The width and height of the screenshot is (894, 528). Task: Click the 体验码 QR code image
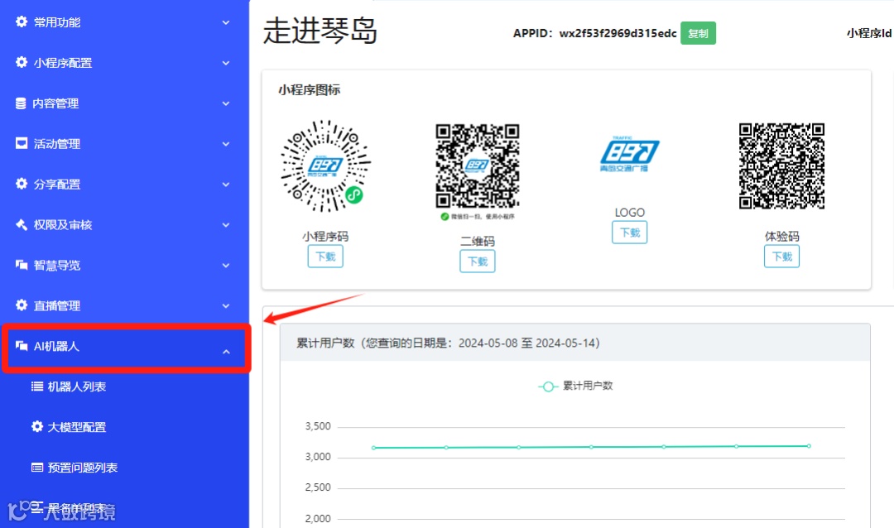tap(781, 166)
